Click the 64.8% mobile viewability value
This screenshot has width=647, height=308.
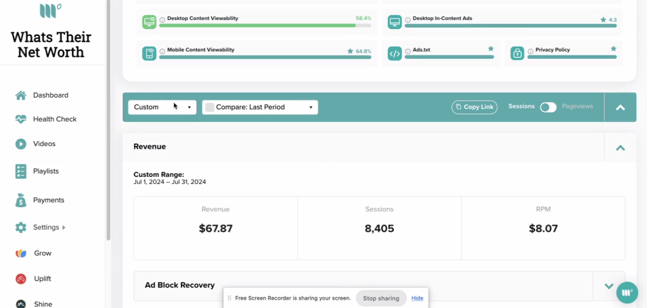click(x=363, y=51)
